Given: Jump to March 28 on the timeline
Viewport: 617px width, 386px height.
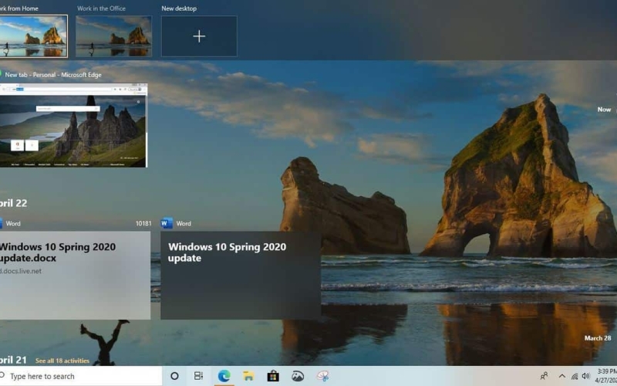Looking at the screenshot, I should pyautogui.click(x=598, y=338).
